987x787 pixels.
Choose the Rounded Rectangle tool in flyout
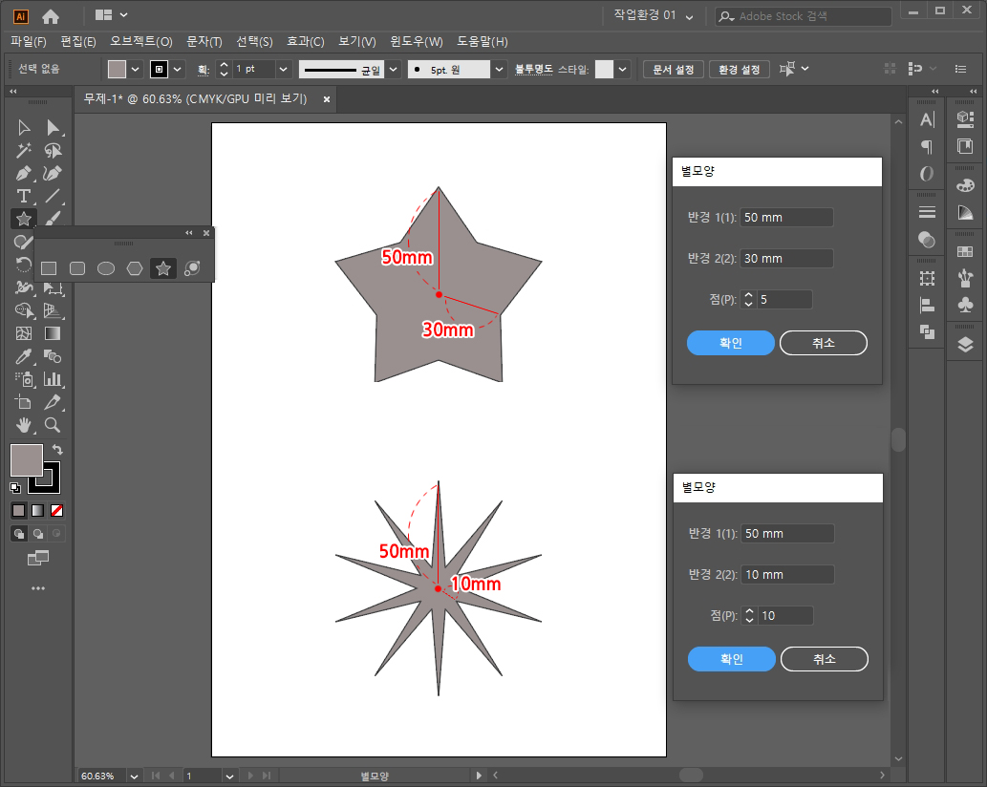77,268
